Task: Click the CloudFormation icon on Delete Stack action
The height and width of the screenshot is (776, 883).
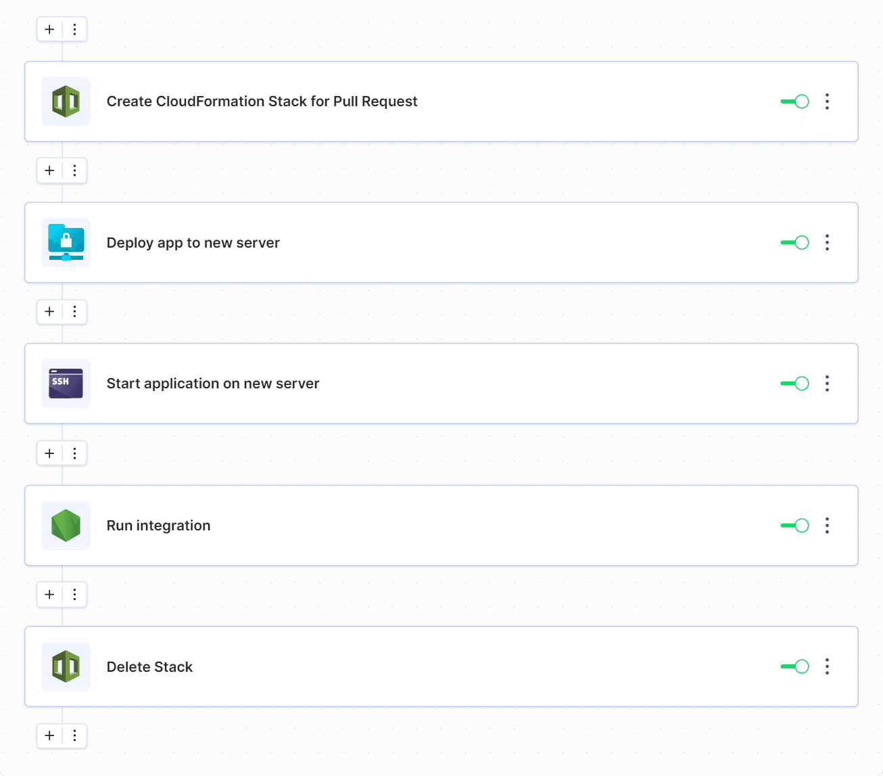Action: (66, 666)
